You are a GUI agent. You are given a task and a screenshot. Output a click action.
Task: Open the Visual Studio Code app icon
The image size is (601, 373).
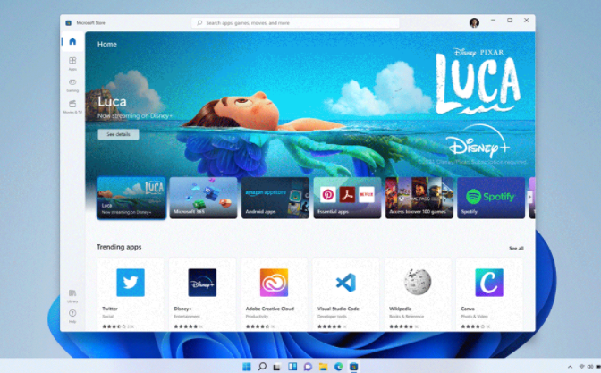(x=346, y=283)
